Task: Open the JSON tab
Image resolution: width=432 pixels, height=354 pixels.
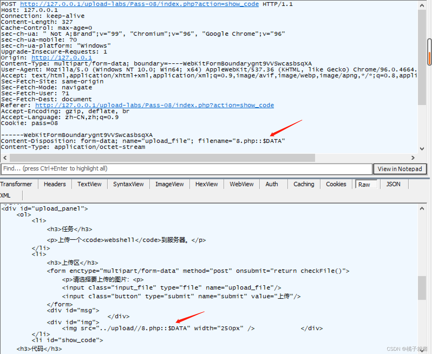Action: pos(393,184)
